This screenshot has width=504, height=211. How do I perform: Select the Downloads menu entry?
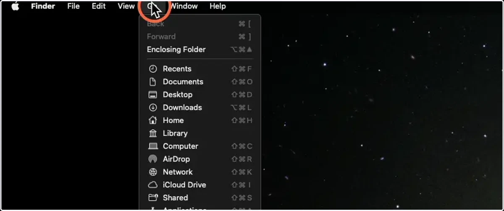[x=199, y=108]
